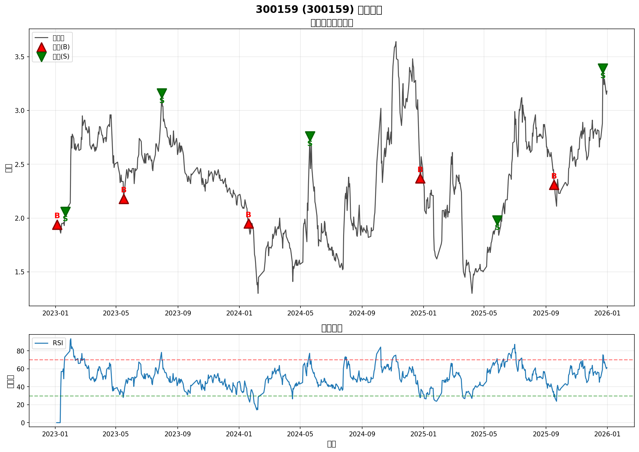639x452 pixels.
Task: Click the chart title with stock code 300159
Action: 319,10
